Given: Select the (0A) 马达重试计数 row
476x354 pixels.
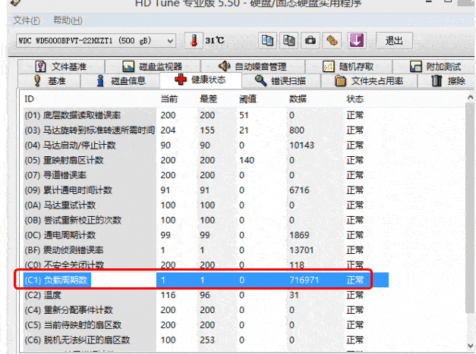Looking at the screenshot, I should point(206,205).
